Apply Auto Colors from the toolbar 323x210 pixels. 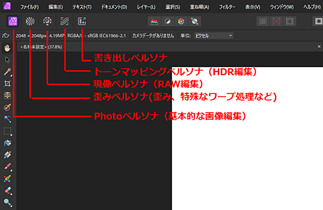[181, 21]
